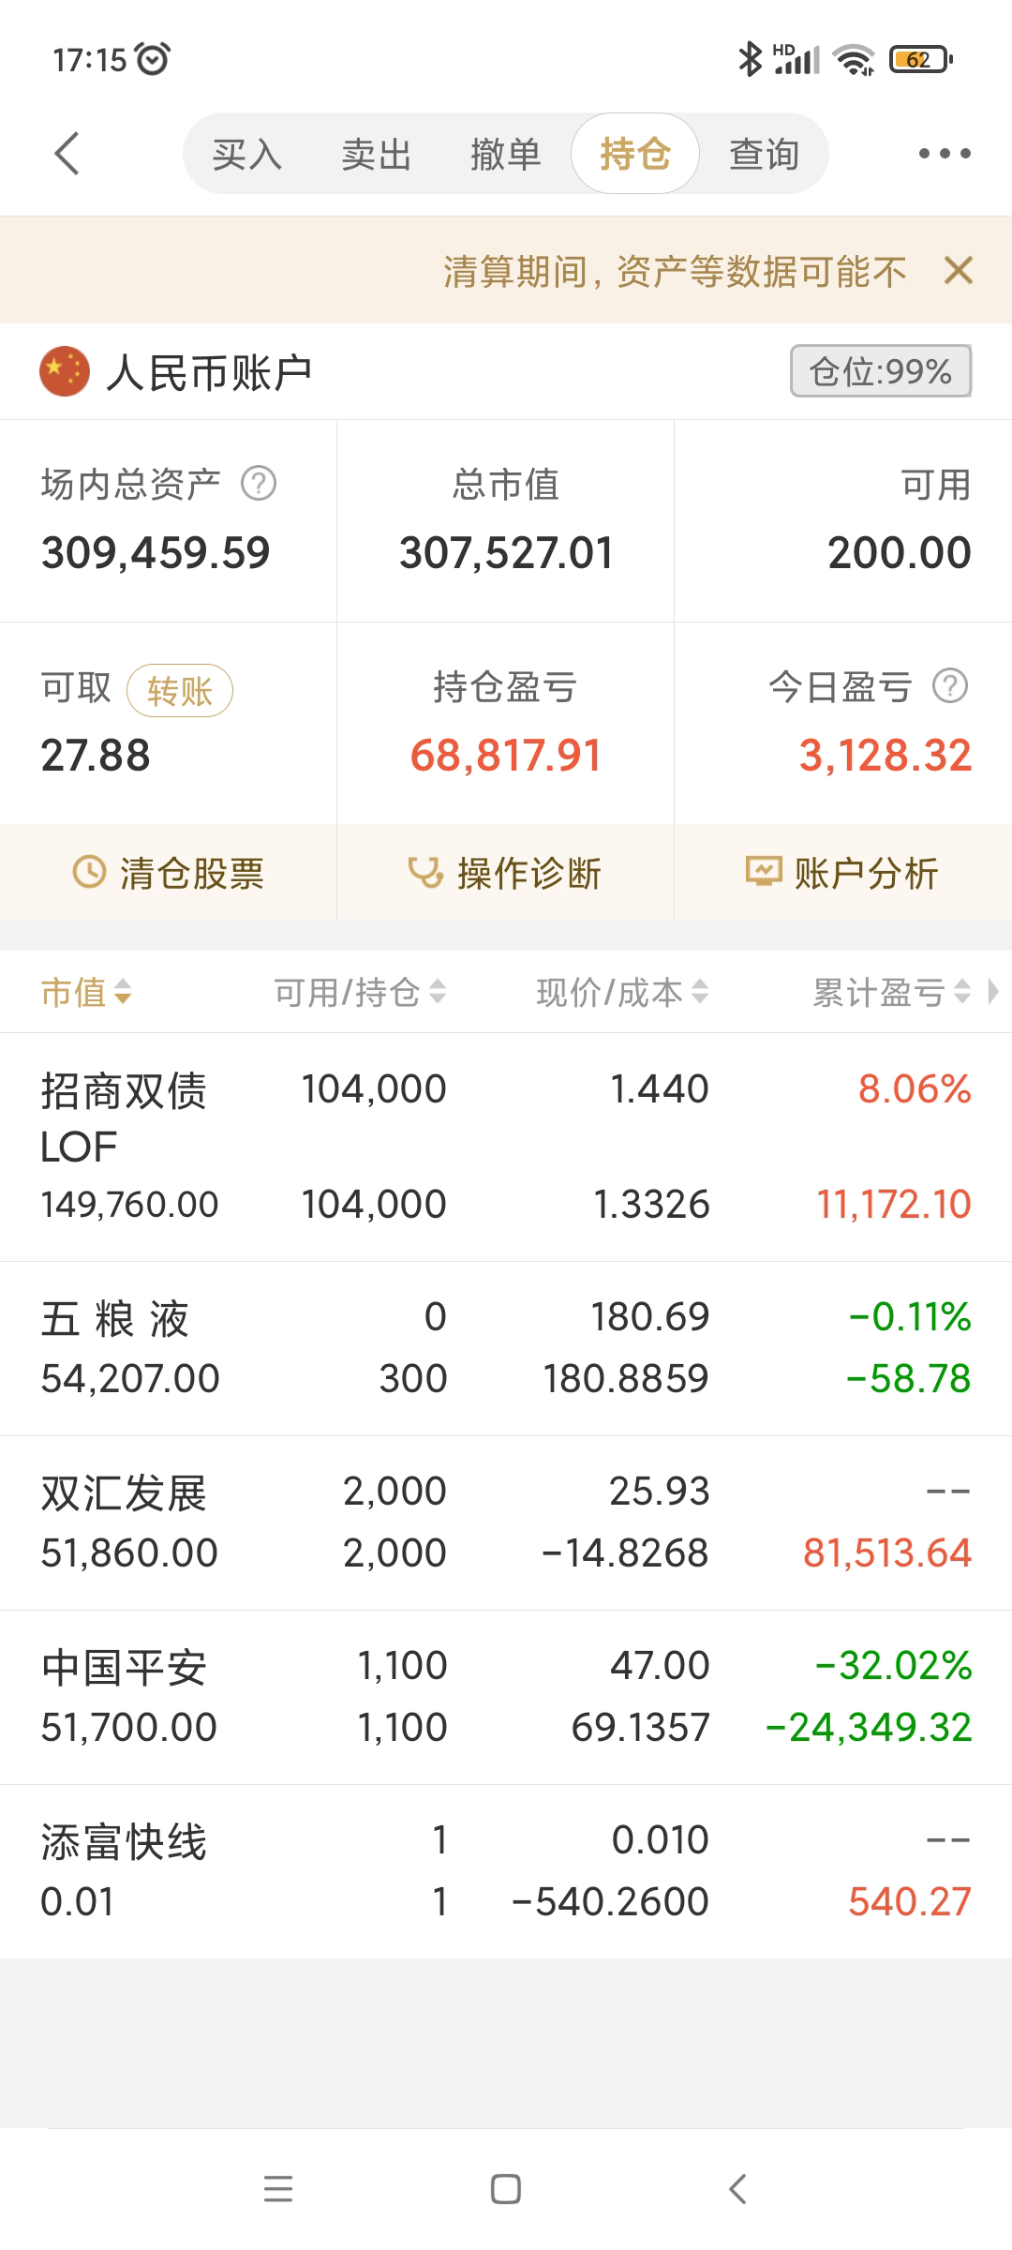Screen dimensions: 1012x2250
Task: Open 账户分析 chart icon
Action: click(x=763, y=871)
